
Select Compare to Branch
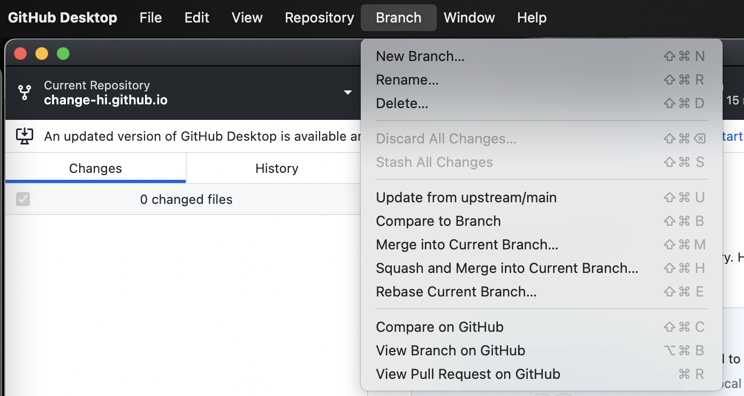tap(542, 221)
